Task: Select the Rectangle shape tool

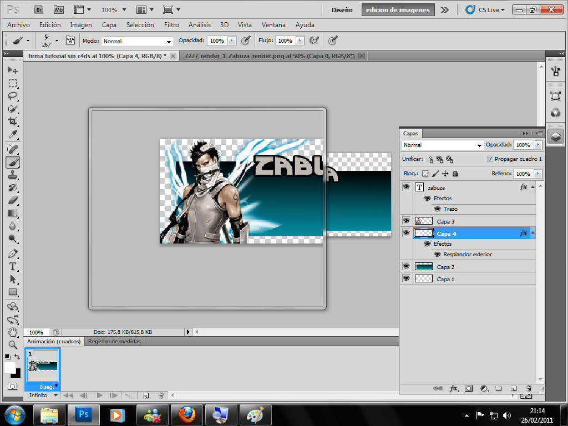Action: pyautogui.click(x=13, y=292)
